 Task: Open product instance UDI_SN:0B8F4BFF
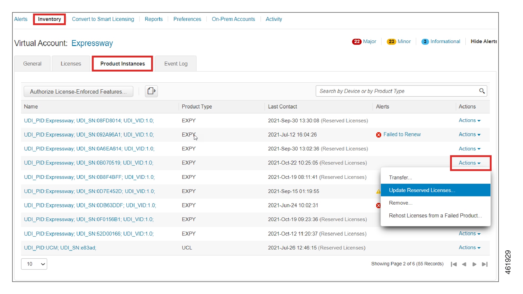point(89,177)
